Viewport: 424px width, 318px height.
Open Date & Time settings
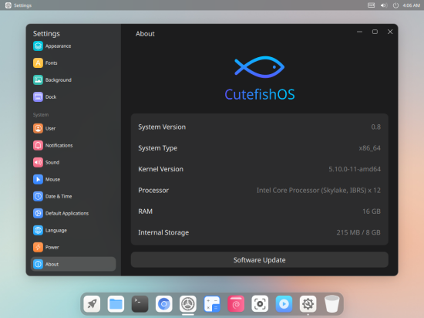(x=73, y=196)
